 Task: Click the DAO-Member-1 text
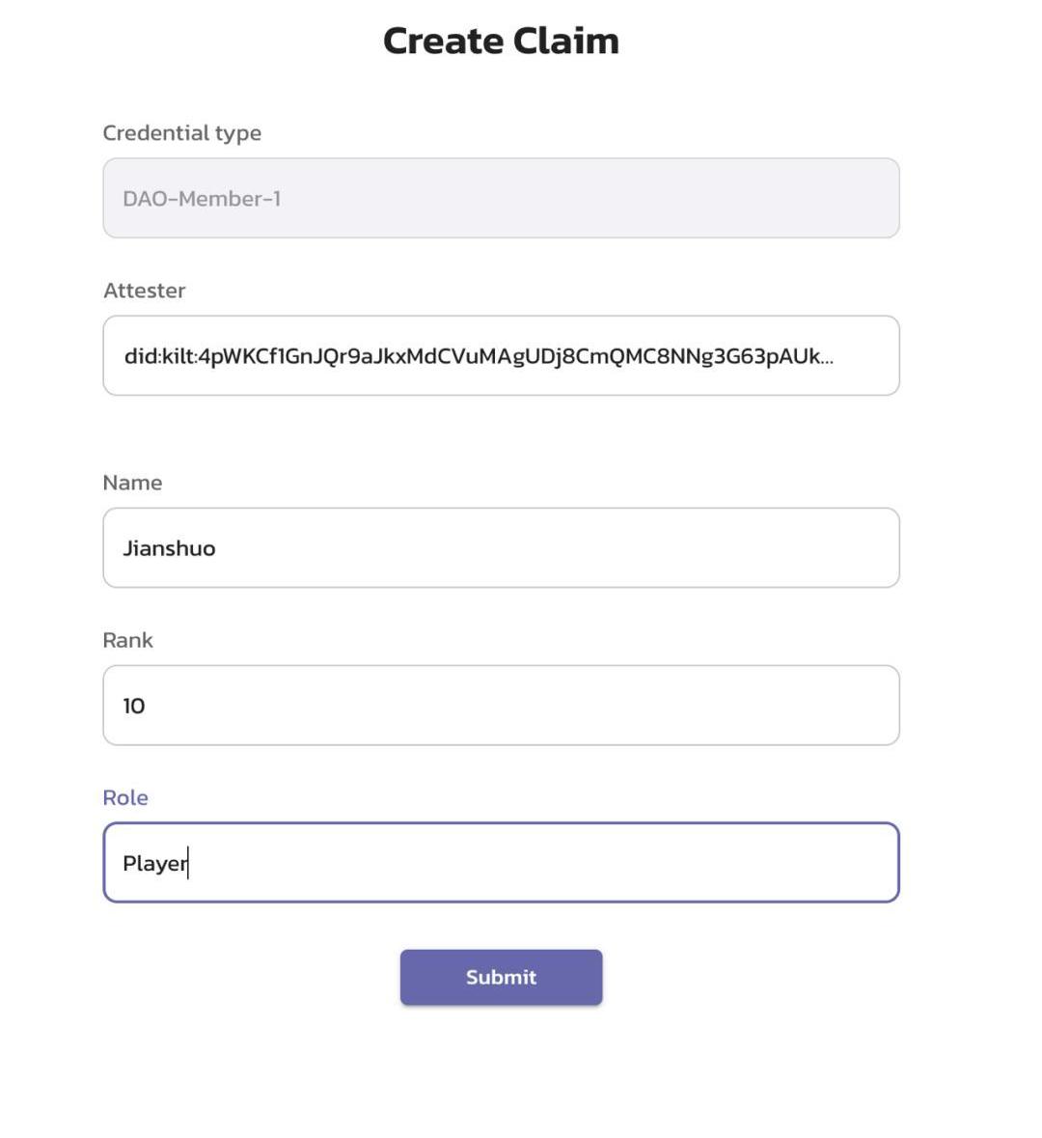pyautogui.click(x=202, y=199)
